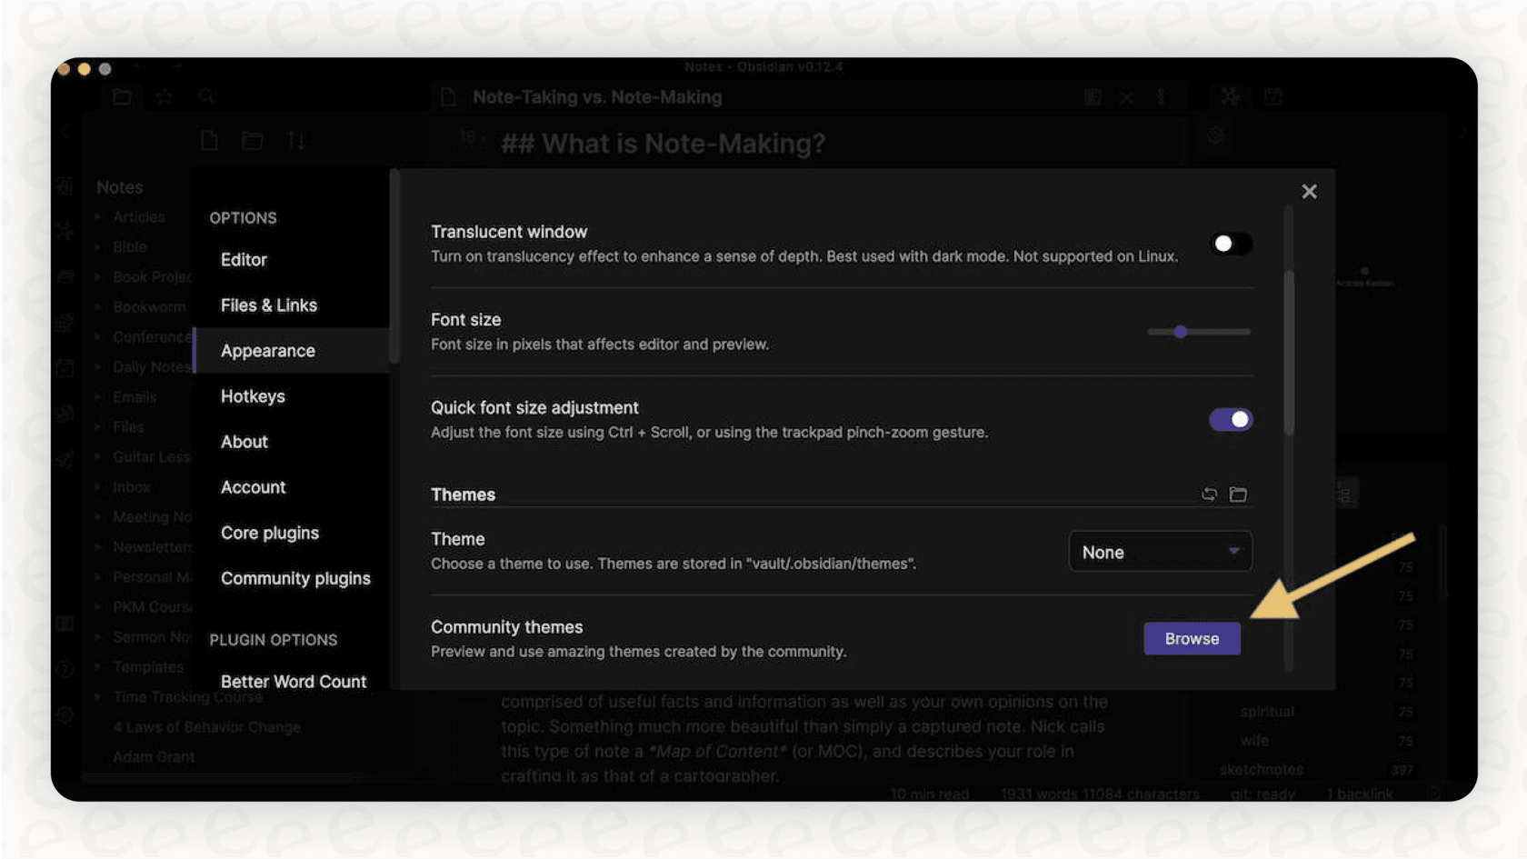Open the Community plugins settings section

tap(295, 578)
